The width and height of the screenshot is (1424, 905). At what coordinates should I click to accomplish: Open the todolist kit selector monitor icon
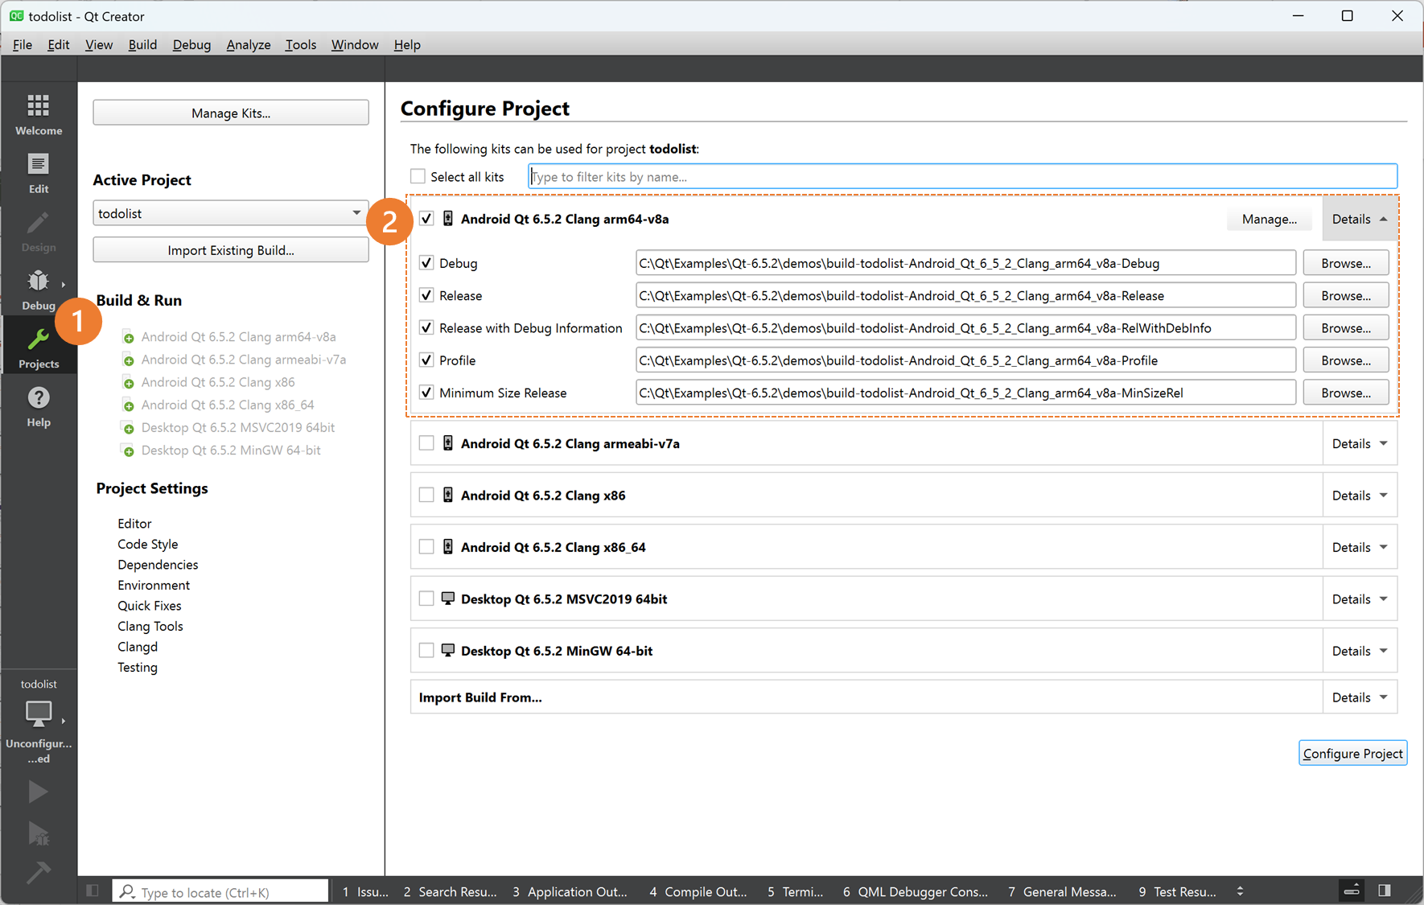pyautogui.click(x=39, y=714)
